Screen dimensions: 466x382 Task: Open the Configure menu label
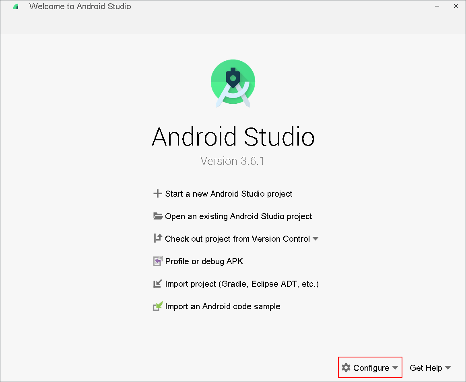371,368
